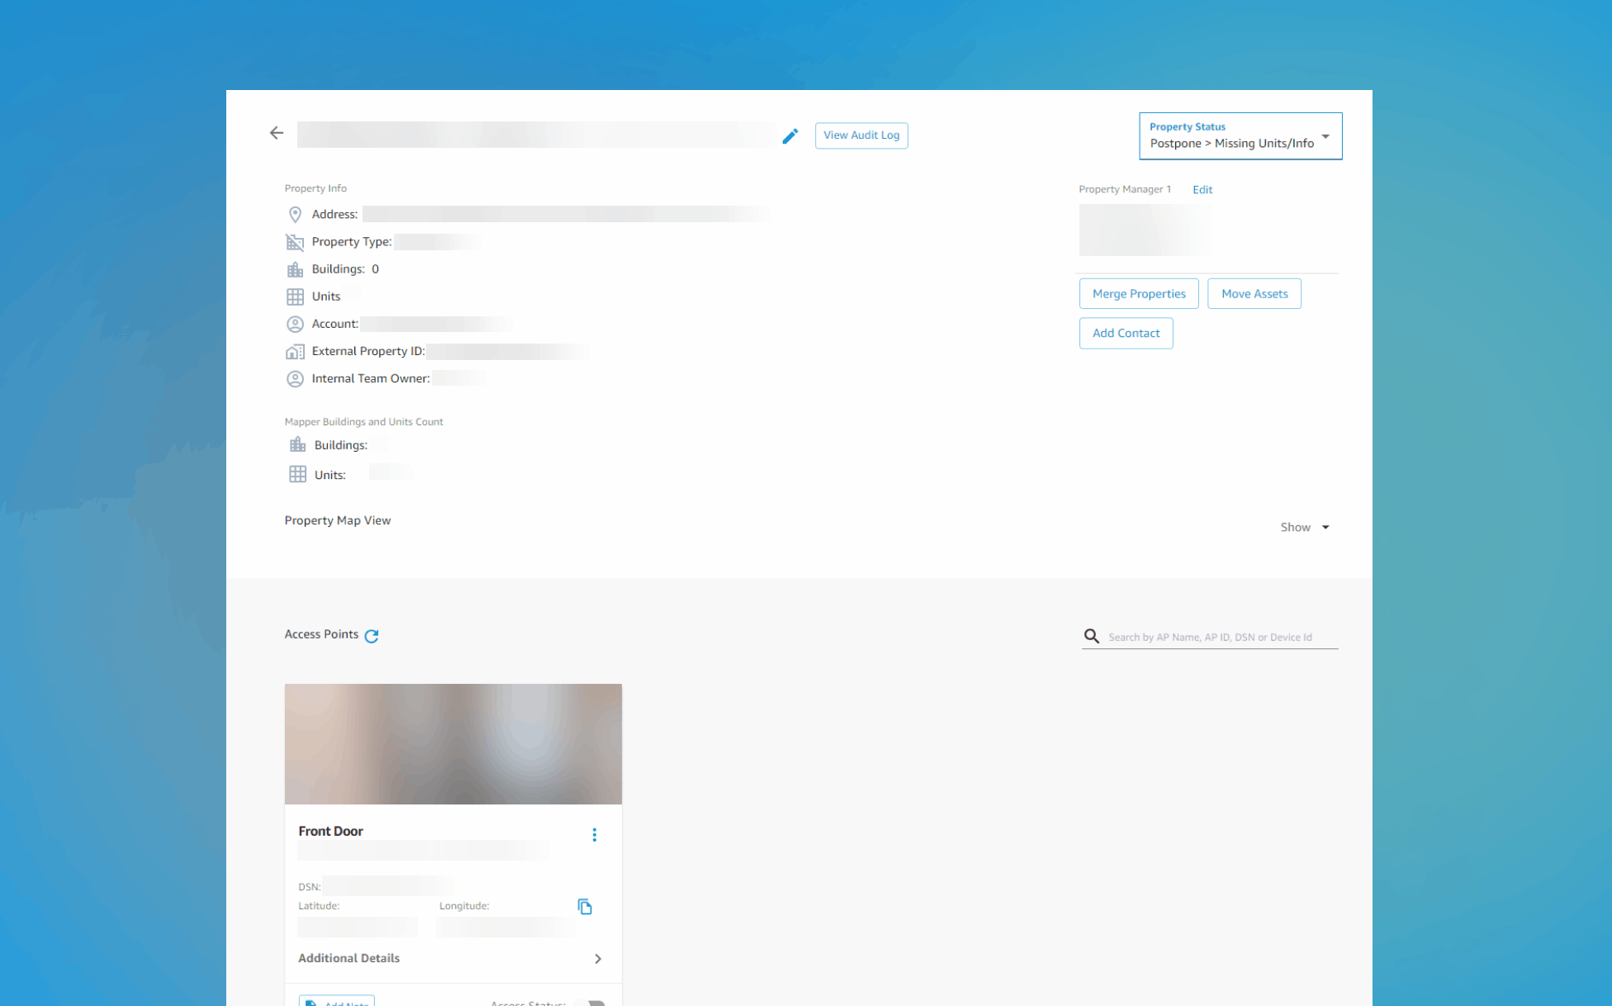Refresh the Access Points list
Viewport: 1612px width, 1006px height.
(x=372, y=635)
